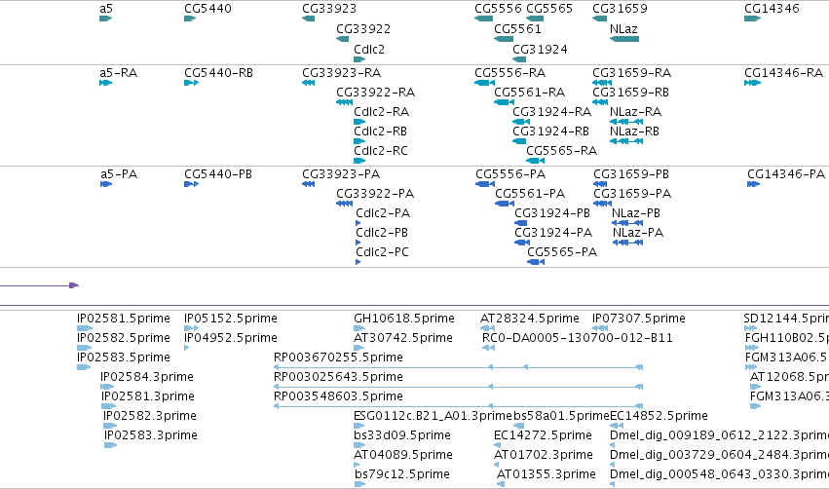The height and width of the screenshot is (489, 829).
Task: Select transcript Cdlc2-RB
Action: (x=380, y=132)
